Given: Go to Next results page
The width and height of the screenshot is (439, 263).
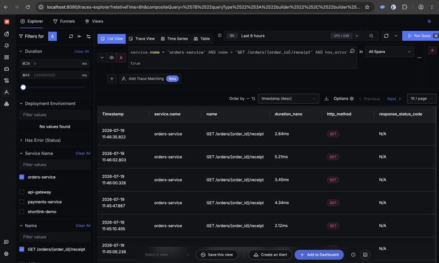Looking at the screenshot, I should click(394, 99).
